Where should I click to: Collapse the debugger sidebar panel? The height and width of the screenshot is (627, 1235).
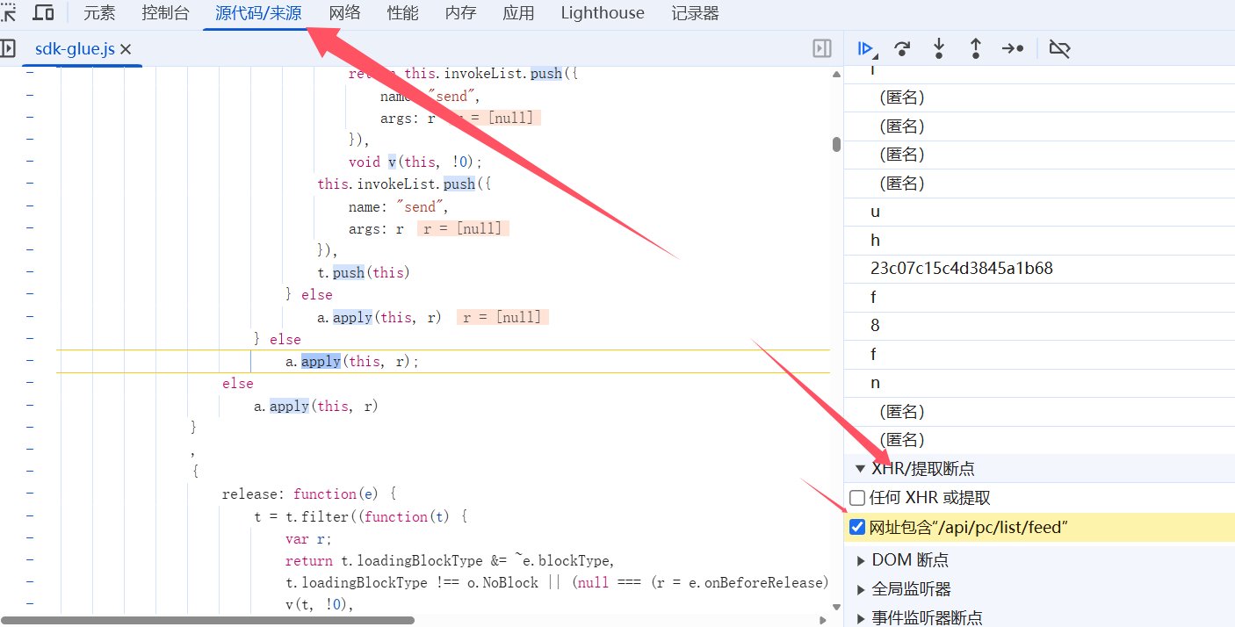821,49
